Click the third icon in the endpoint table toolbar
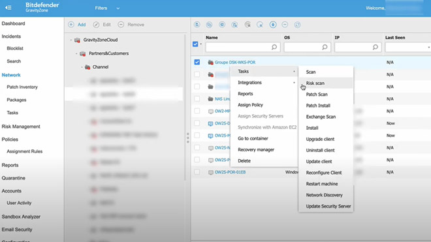The height and width of the screenshot is (242, 431). pyautogui.click(x=222, y=25)
